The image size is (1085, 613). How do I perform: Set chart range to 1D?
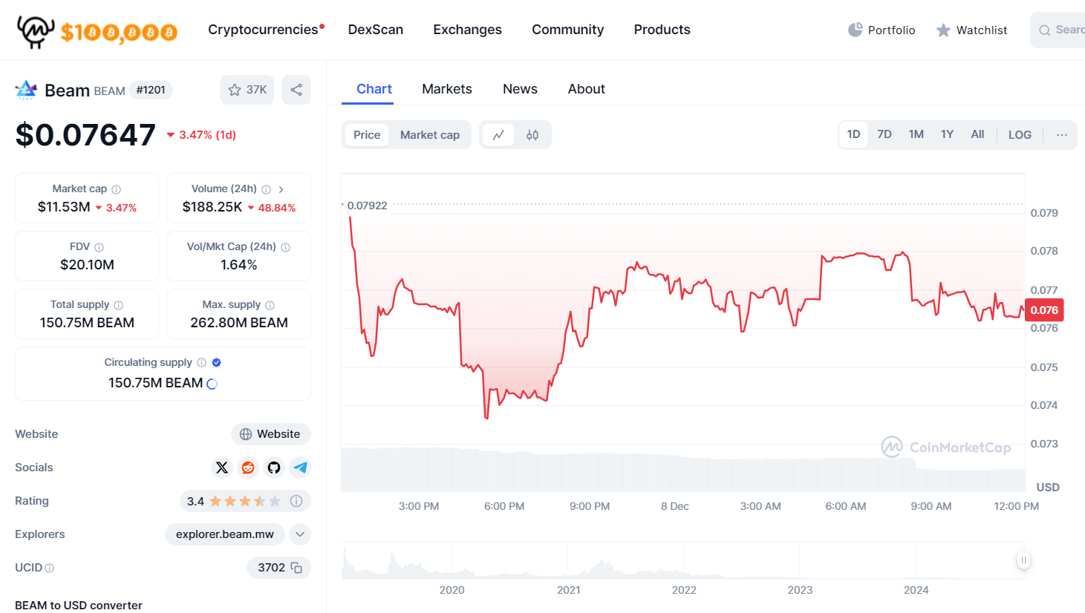853,134
